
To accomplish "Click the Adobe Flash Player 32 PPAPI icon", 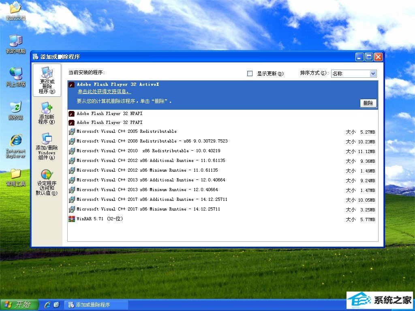I will coord(71,123).
